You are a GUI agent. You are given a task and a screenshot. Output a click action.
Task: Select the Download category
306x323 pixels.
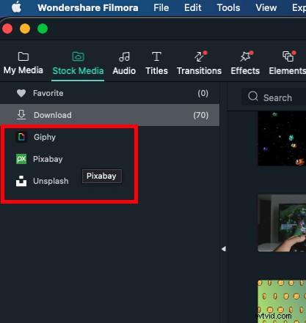[109, 115]
